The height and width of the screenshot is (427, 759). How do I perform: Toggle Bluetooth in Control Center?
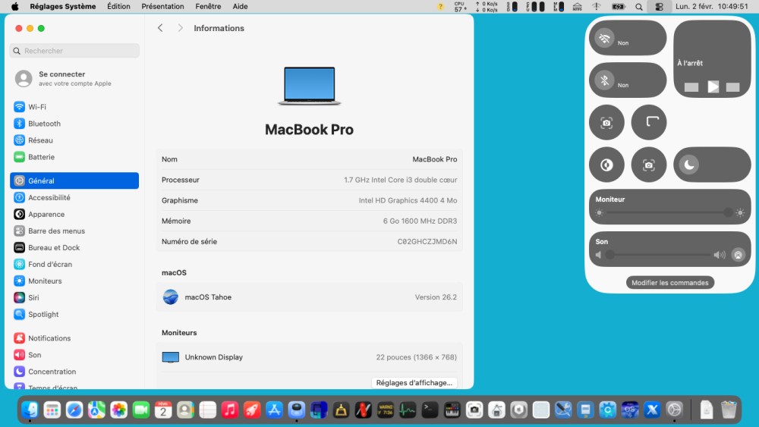[x=605, y=80]
